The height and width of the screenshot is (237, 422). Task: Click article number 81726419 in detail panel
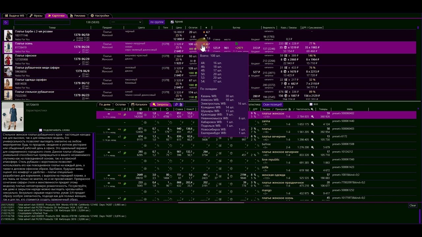point(32,105)
